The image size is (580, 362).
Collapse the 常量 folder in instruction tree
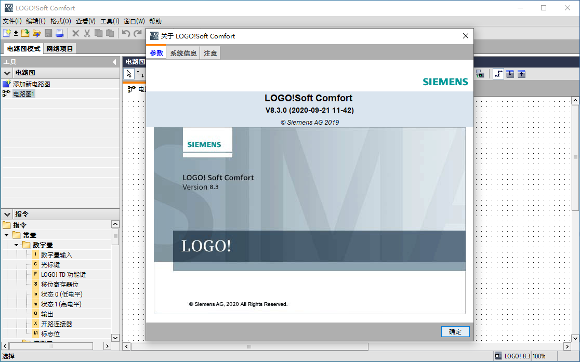[6, 235]
